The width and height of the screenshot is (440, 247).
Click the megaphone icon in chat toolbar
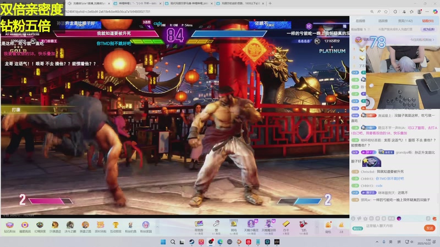coord(359,218)
